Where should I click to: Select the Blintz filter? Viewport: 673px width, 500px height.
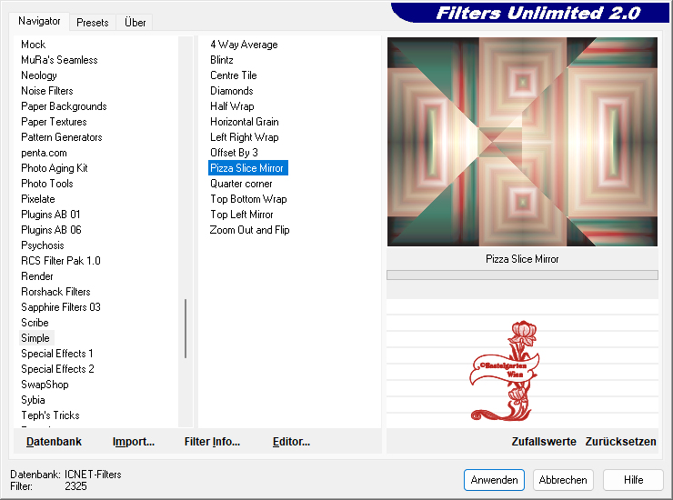(222, 60)
